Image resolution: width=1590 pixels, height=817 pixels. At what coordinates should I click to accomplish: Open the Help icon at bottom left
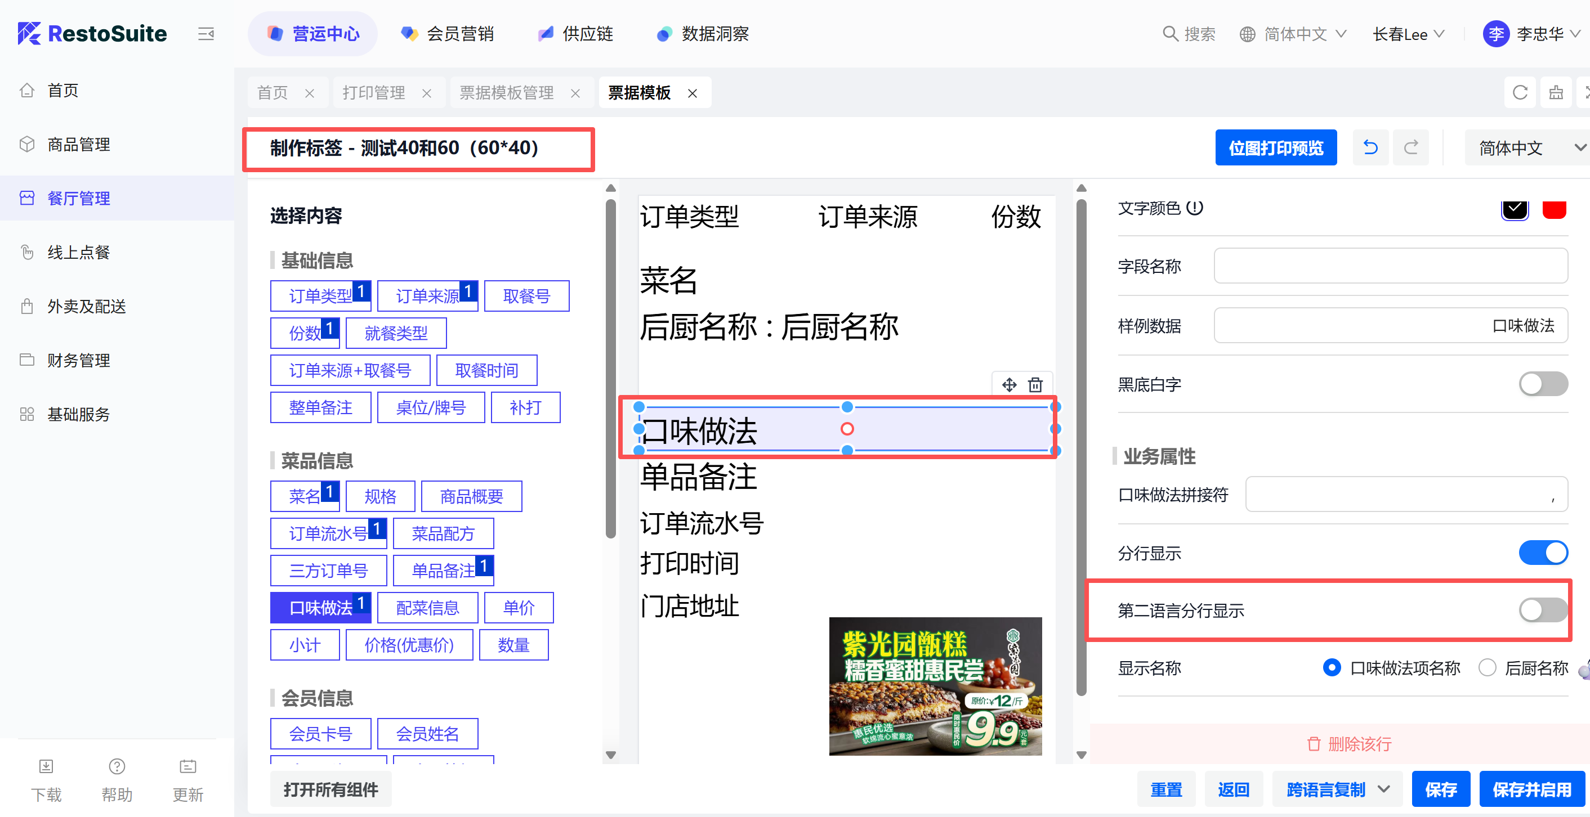coord(117,766)
